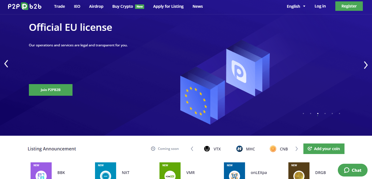Show next banner slide arrow
372x179 pixels.
pos(366,65)
